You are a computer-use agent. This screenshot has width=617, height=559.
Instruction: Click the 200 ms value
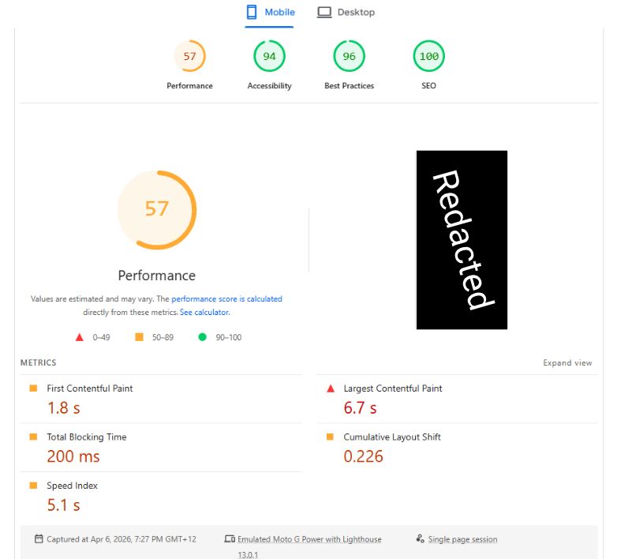point(73,456)
